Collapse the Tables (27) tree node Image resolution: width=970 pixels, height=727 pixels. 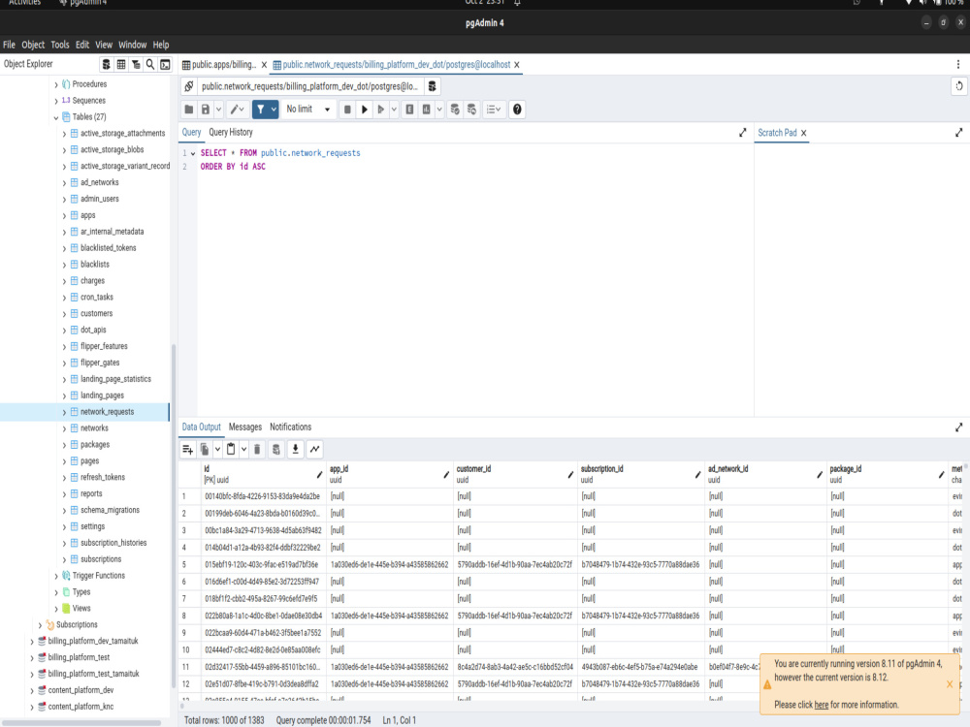55,117
